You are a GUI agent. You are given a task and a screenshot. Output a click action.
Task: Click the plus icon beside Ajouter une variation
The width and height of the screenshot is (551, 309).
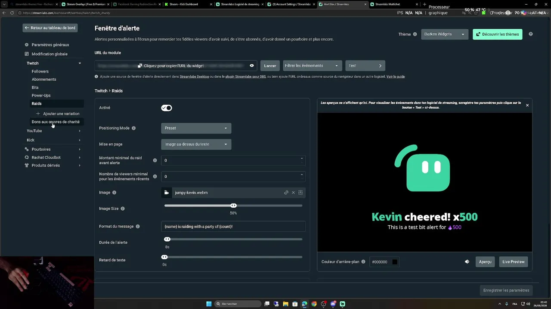38,114
